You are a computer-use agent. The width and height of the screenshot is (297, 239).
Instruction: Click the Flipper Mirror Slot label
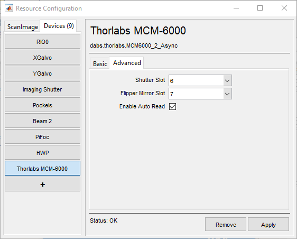click(143, 93)
